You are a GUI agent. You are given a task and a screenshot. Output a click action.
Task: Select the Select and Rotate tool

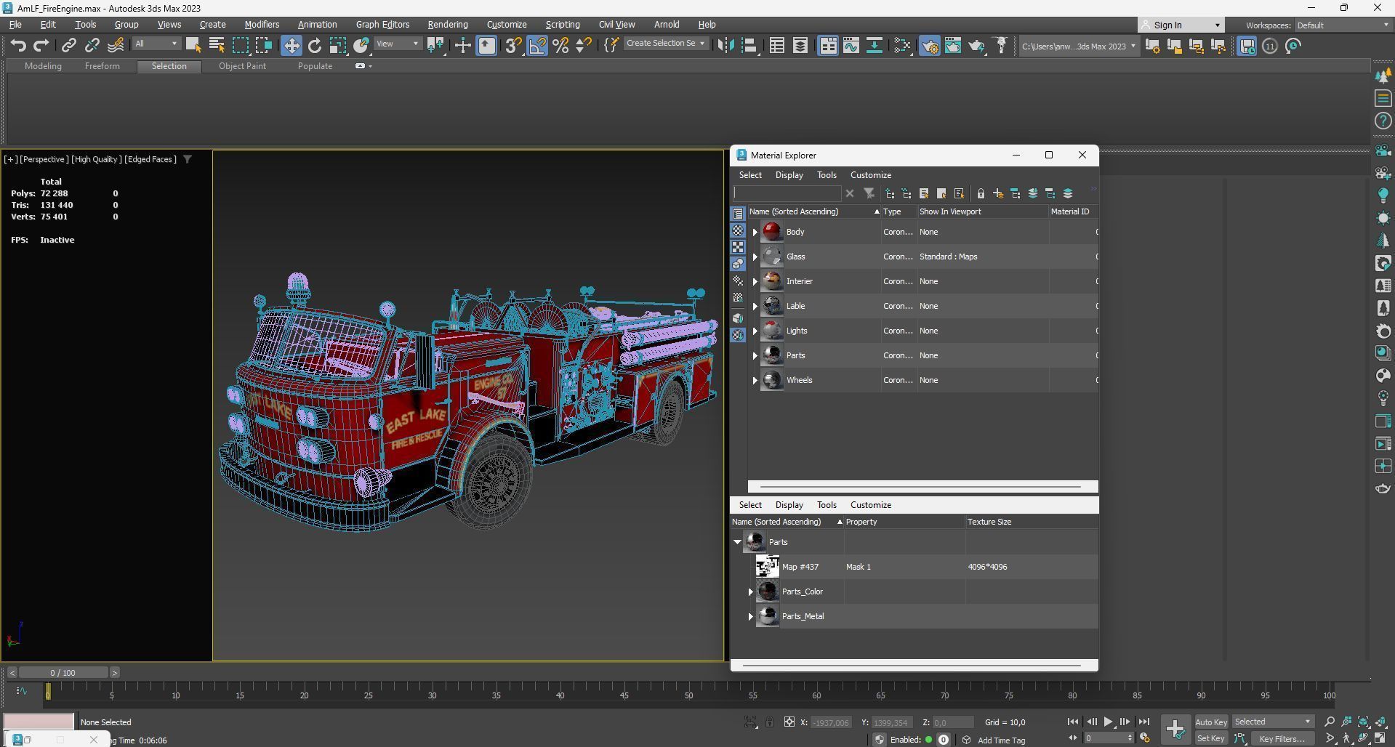314,46
